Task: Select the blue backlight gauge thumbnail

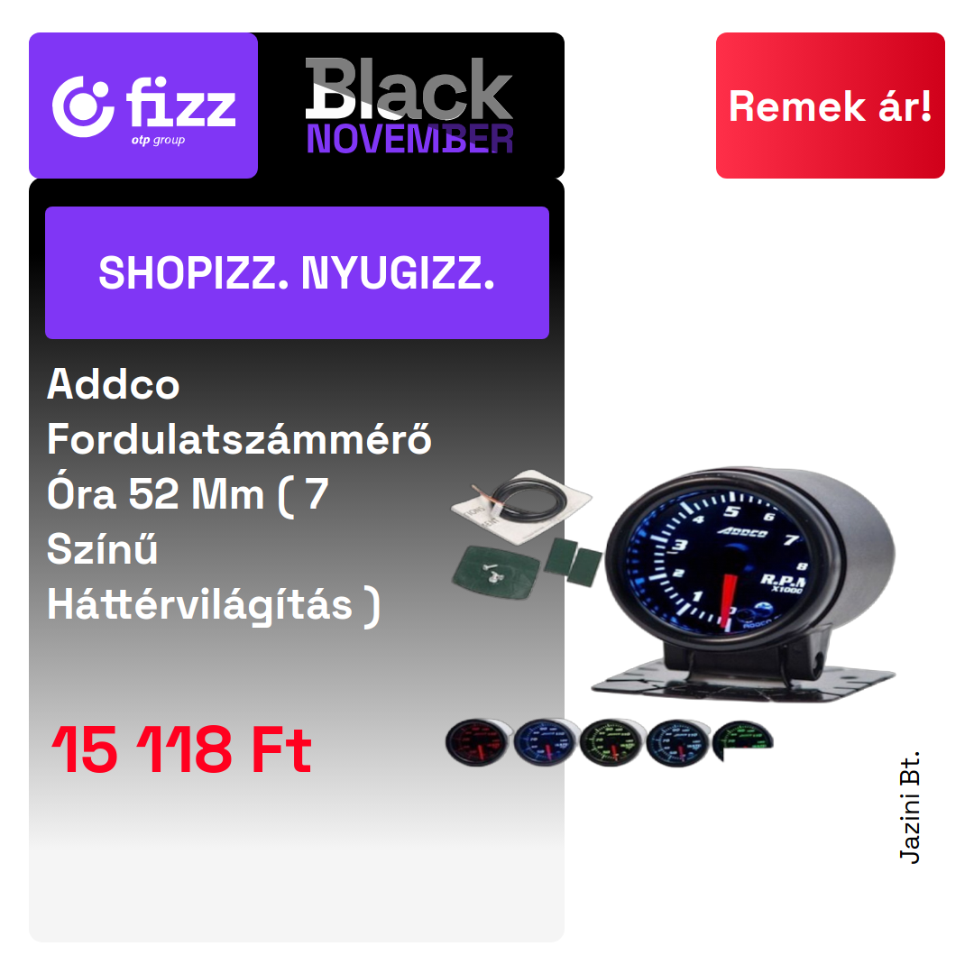Action: pyautogui.click(x=544, y=741)
